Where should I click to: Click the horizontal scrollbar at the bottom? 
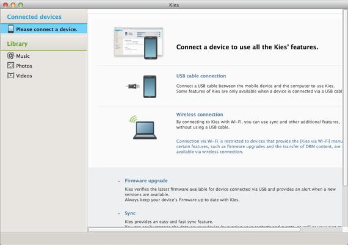tap(194, 230)
